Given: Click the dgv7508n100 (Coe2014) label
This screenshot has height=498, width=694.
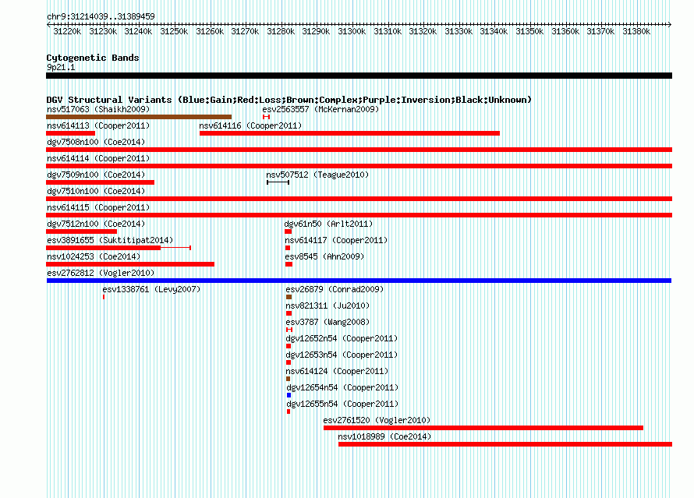Looking at the screenshot, I should pos(96,142).
